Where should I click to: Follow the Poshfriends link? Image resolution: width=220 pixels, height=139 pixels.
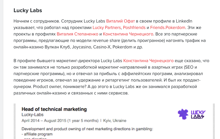click(134, 28)
